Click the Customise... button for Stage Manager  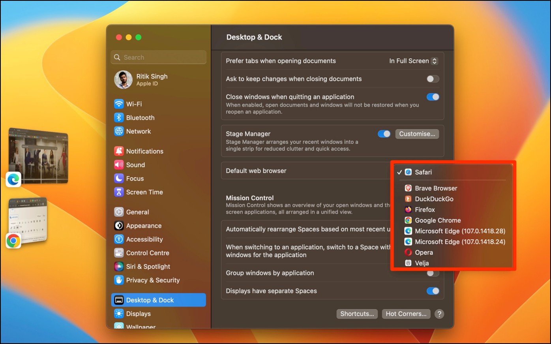pyautogui.click(x=417, y=134)
